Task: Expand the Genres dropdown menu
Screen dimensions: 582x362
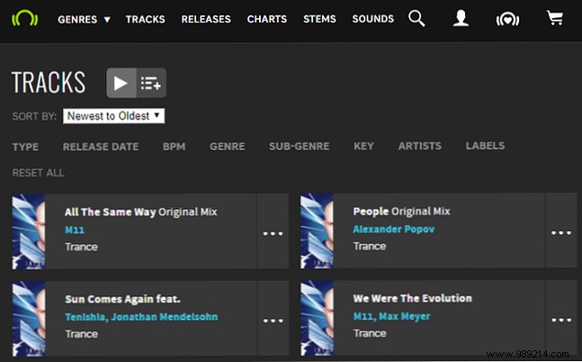Action: 84,19
